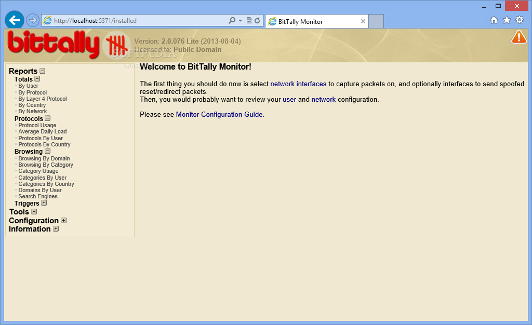
Task: Open the Protocol Usage report
Action: click(x=37, y=125)
